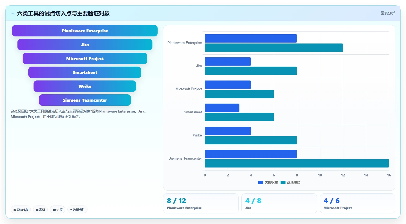Click the title 六类工具的试点切入点与主要验证对象
Screen dimensions: 406x224
pyautogui.click(x=63, y=13)
